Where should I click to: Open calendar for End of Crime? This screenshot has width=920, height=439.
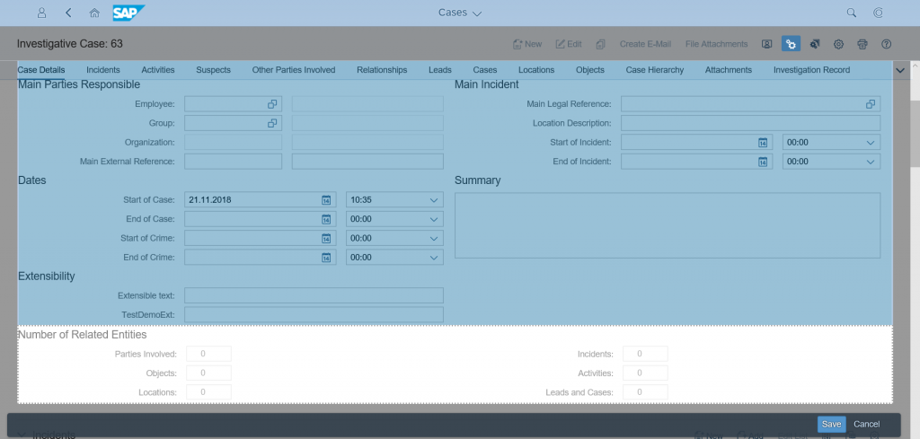[x=326, y=258]
